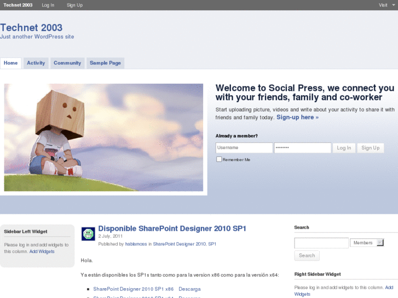This screenshot has width=398, height=298.
Task: Click the post author avatar icon
Action: 88,233
